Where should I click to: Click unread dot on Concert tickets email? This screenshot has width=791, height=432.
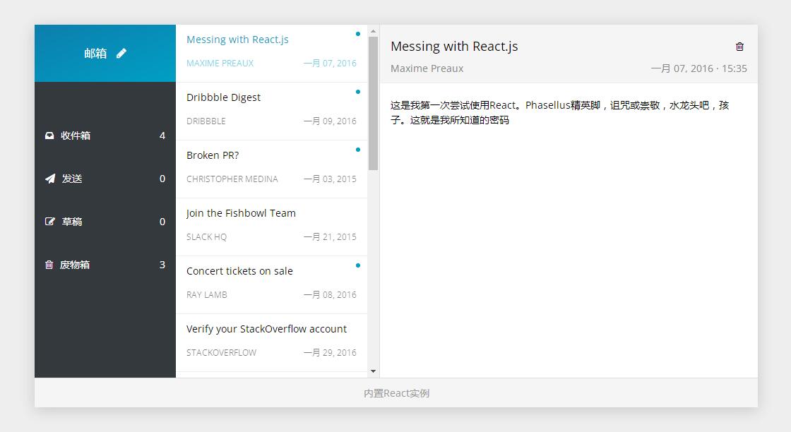tap(358, 265)
